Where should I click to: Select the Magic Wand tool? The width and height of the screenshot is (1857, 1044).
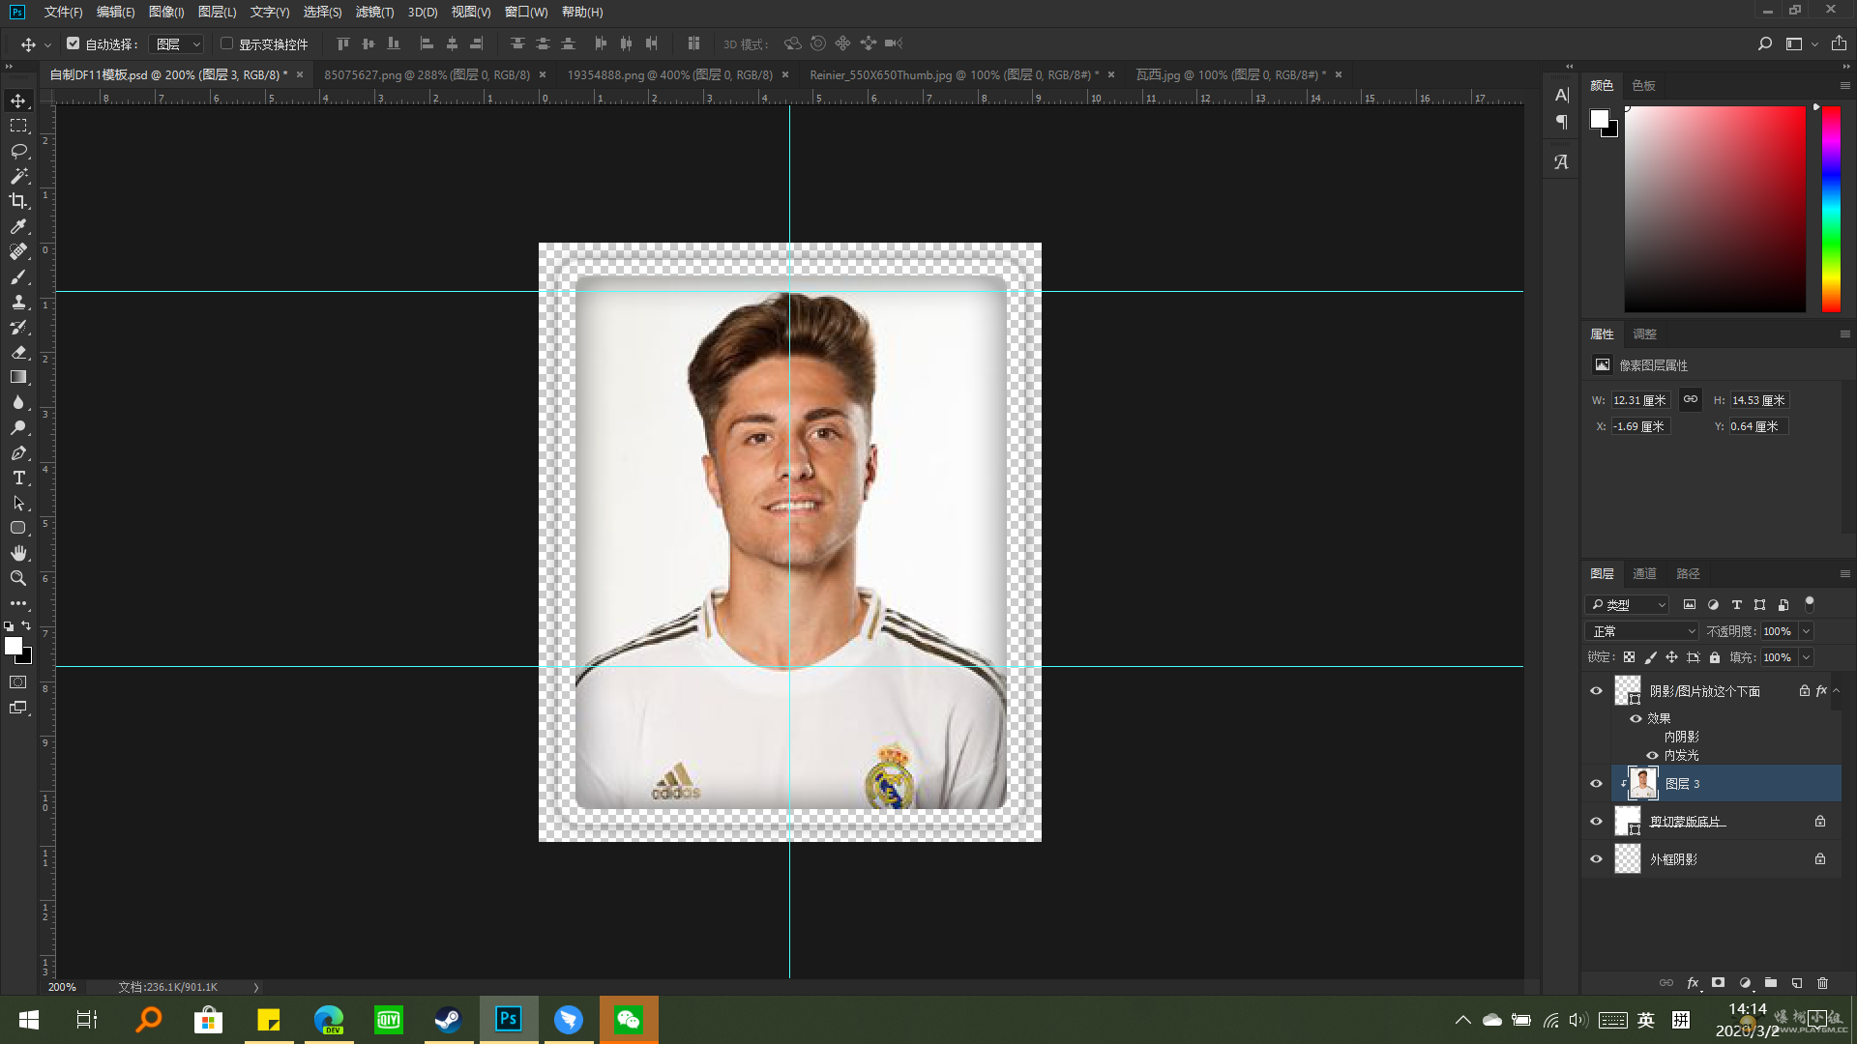pyautogui.click(x=18, y=176)
